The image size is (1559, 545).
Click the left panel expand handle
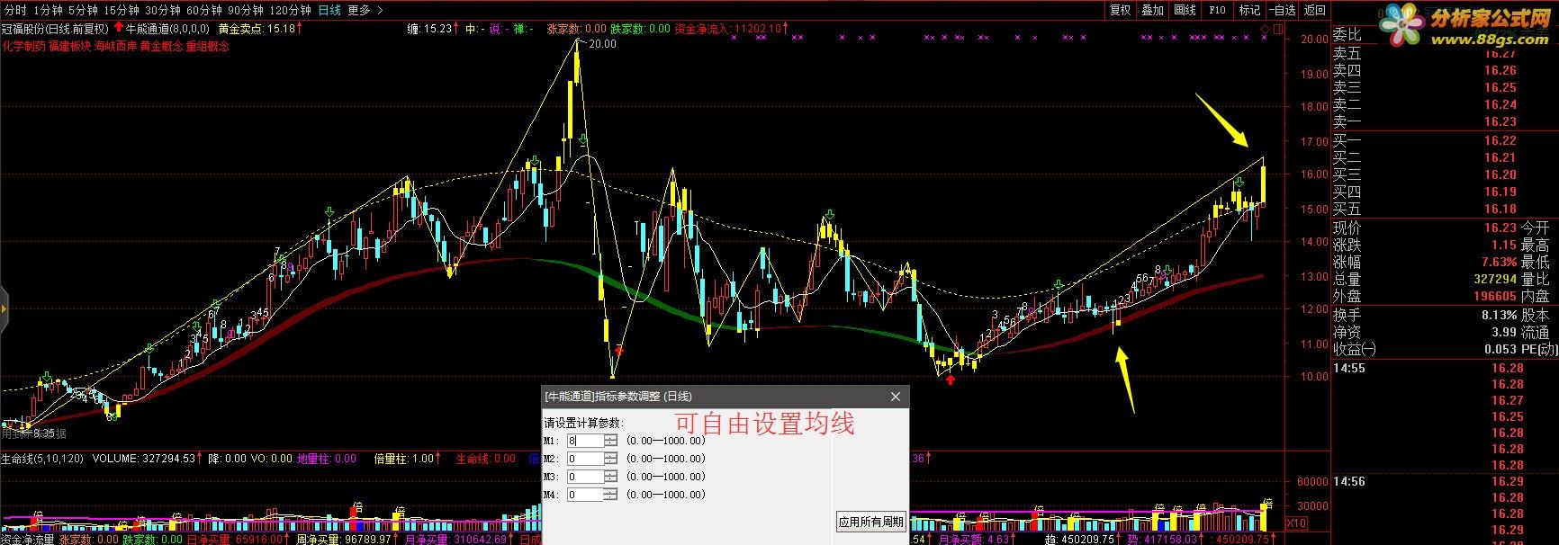pyautogui.click(x=4, y=308)
